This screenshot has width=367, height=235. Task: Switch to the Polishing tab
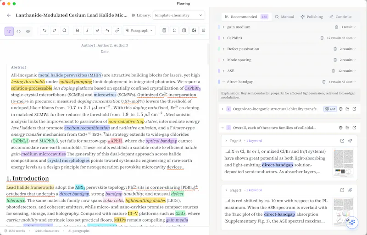[x=312, y=17]
